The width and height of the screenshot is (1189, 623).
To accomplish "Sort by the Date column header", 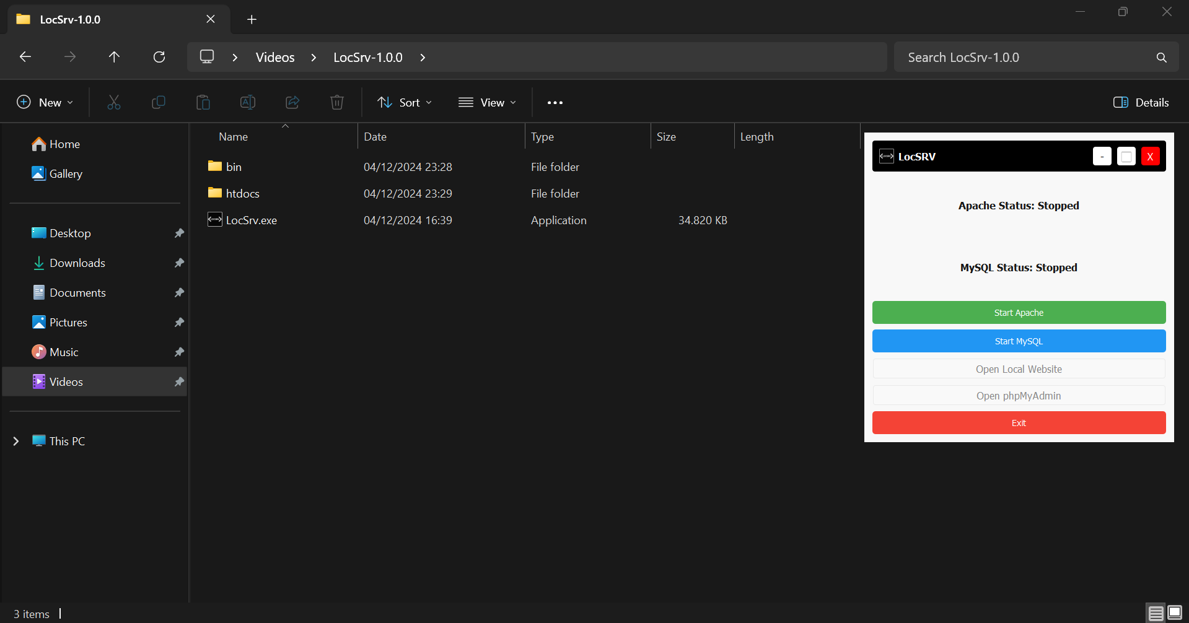I will click(x=441, y=137).
